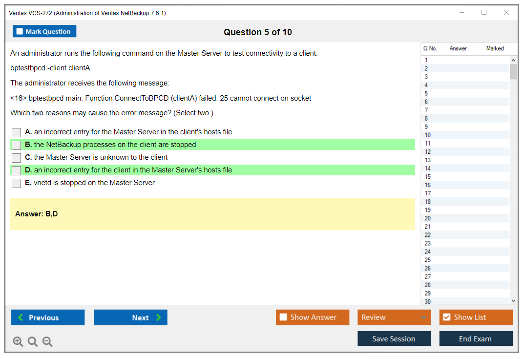Open the Review dropdown menu

pyautogui.click(x=394, y=317)
